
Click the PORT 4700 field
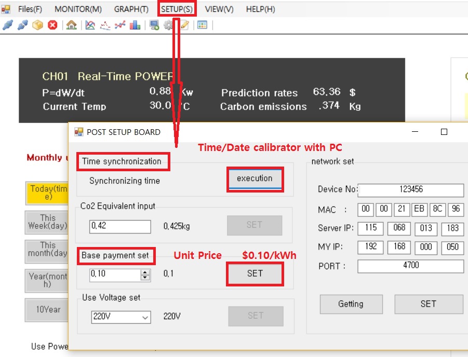point(411,266)
